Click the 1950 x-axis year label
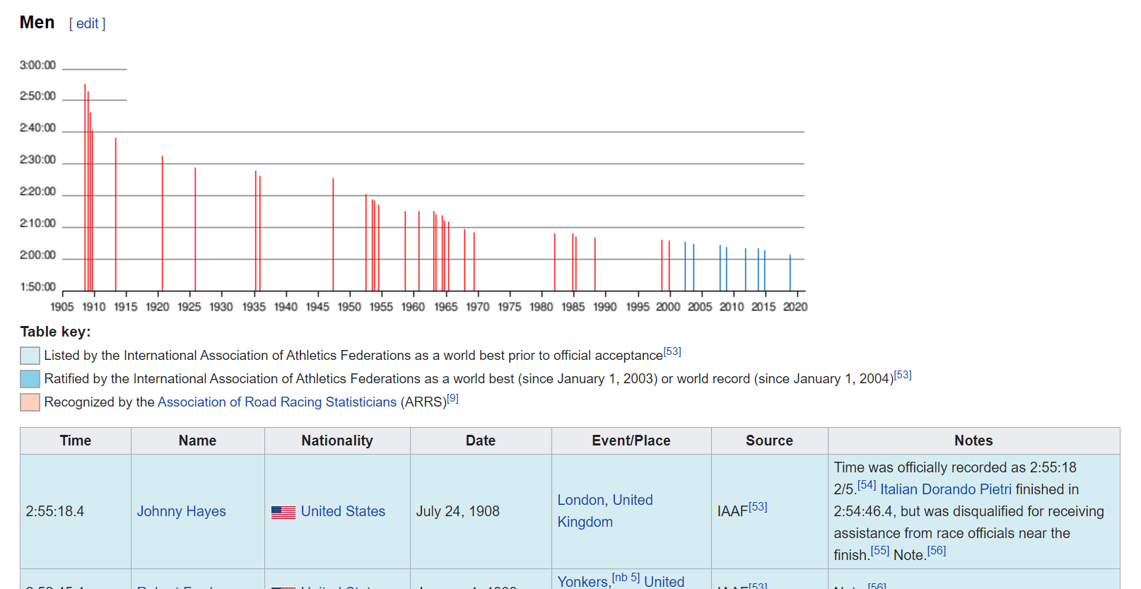The height and width of the screenshot is (589, 1141). [x=349, y=307]
